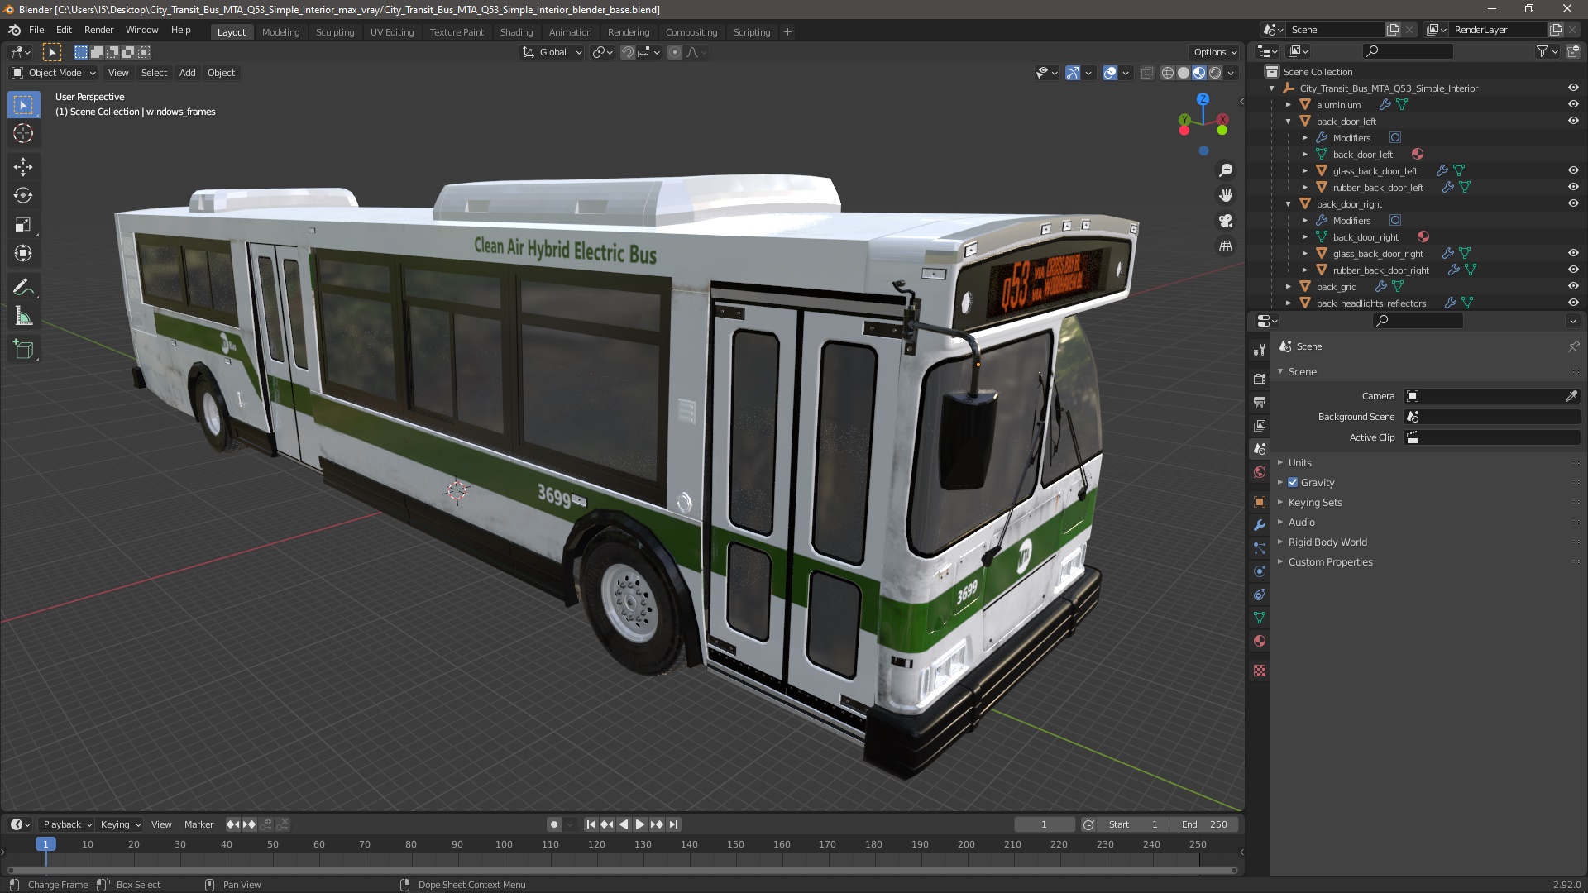
Task: Toggle proportional editing
Action: 675,52
